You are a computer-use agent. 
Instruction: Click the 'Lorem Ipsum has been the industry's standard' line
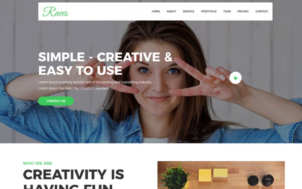click(73, 88)
